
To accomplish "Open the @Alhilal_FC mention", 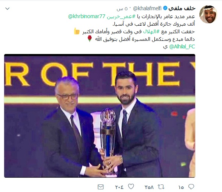I will pos(182,46).
